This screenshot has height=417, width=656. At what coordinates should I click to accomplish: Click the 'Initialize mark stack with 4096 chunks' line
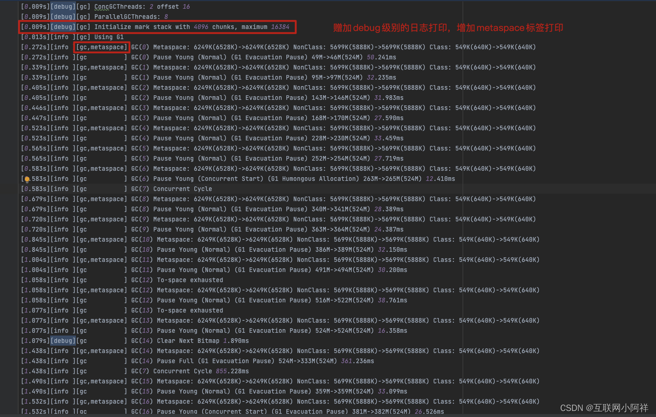pyautogui.click(x=155, y=27)
